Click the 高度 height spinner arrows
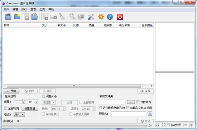 (x=93, y=109)
